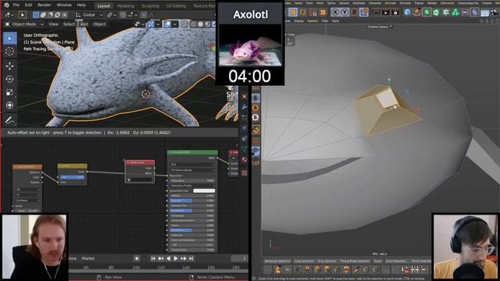Open the Add menu in 3D viewport
This screenshot has width=500, height=281.
84,24
